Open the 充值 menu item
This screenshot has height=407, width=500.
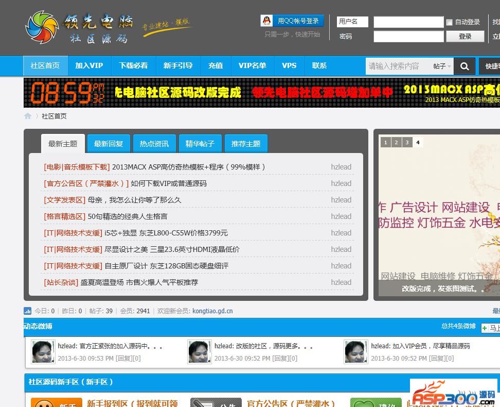pyautogui.click(x=216, y=66)
